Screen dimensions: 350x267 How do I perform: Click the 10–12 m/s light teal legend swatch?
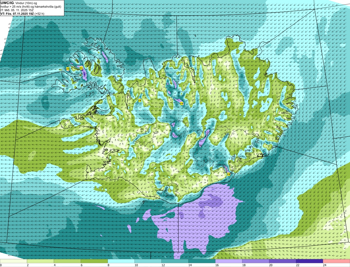148,261
